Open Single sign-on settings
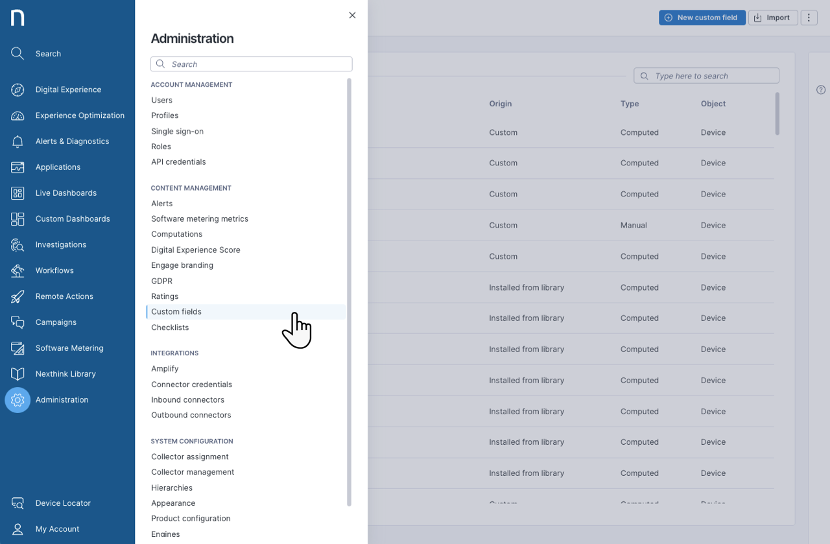Screen dimensions: 830x544 pyautogui.click(x=177, y=131)
